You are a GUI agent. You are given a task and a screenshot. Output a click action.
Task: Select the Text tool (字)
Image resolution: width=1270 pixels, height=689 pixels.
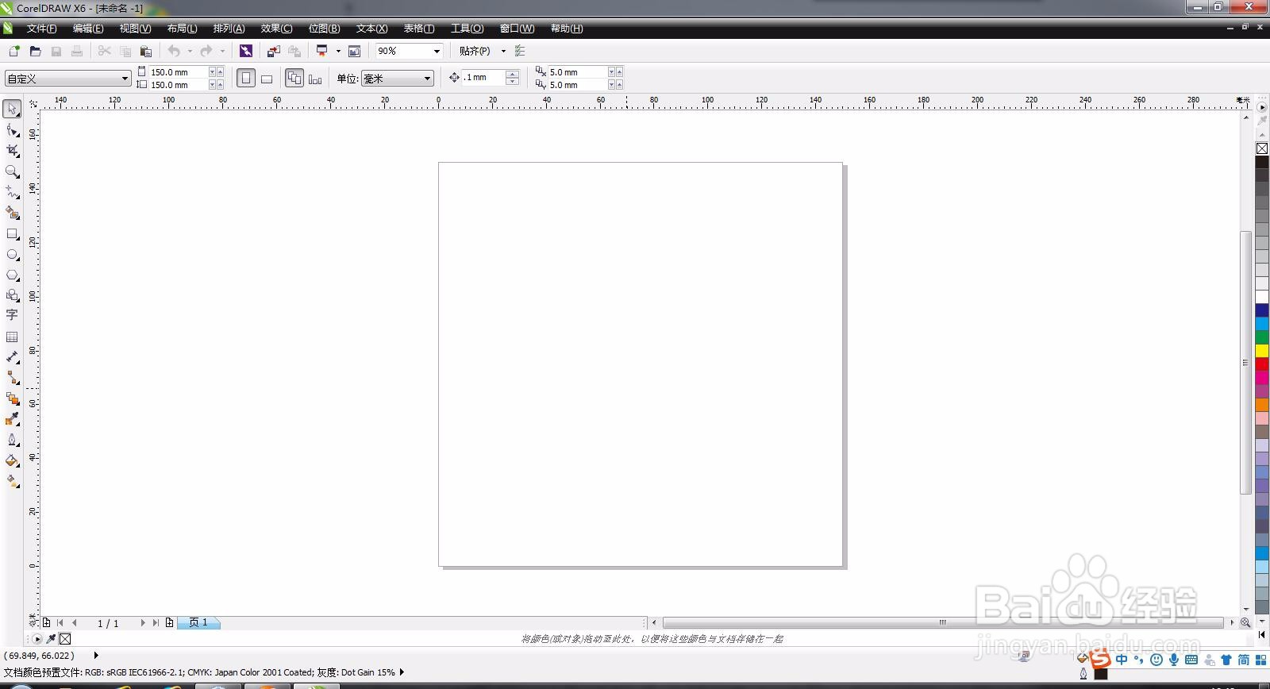[12, 315]
